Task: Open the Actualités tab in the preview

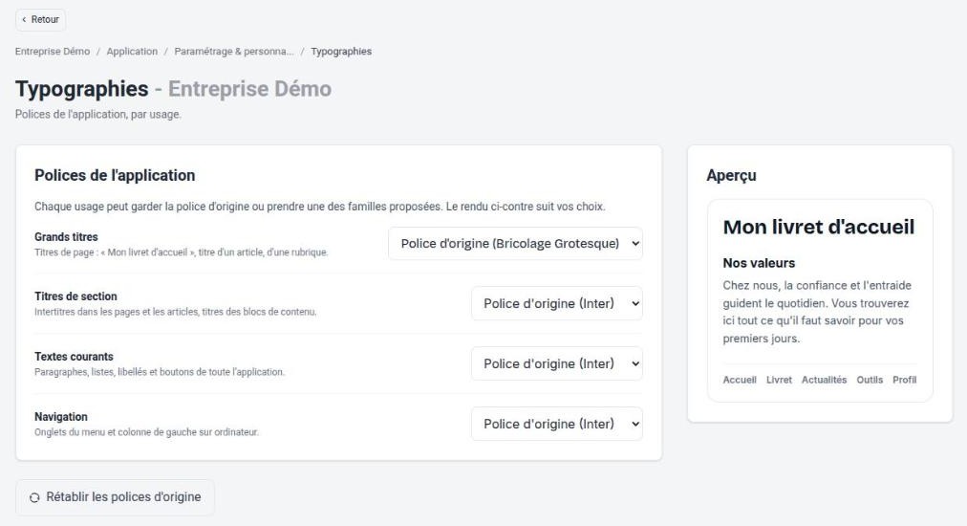Action: coord(824,380)
